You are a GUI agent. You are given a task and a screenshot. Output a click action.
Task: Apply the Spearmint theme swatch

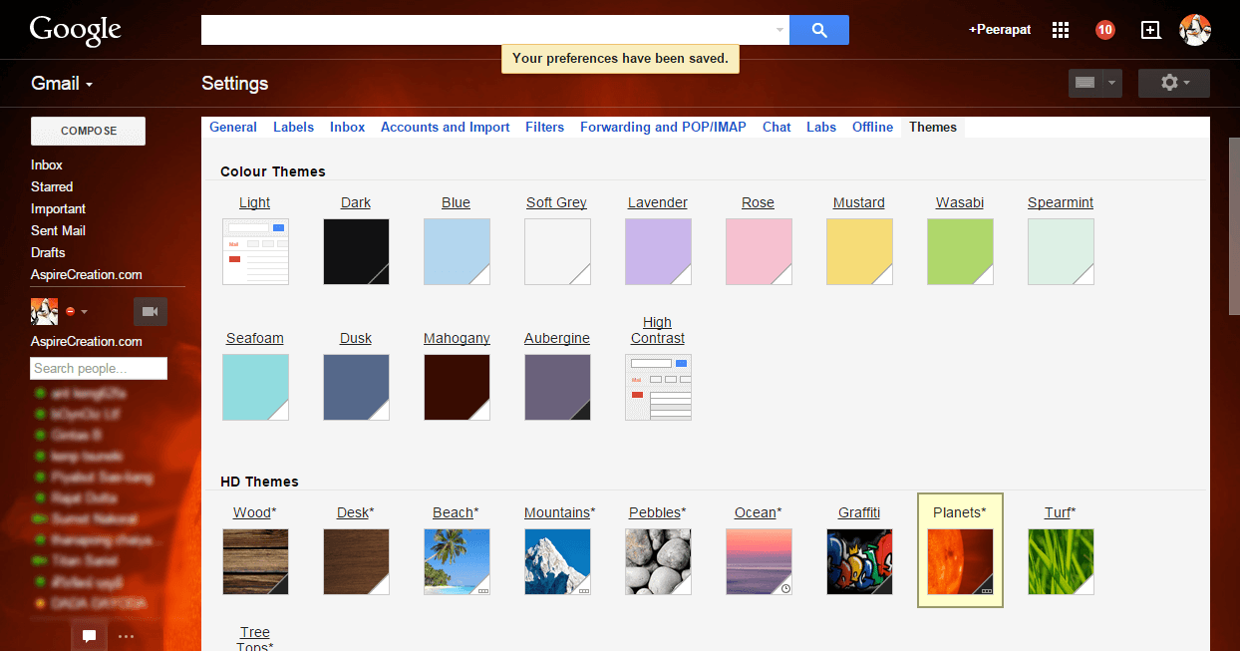(1061, 251)
